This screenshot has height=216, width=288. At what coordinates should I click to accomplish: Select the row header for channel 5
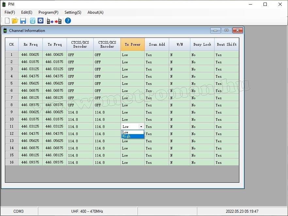[x=12, y=84]
